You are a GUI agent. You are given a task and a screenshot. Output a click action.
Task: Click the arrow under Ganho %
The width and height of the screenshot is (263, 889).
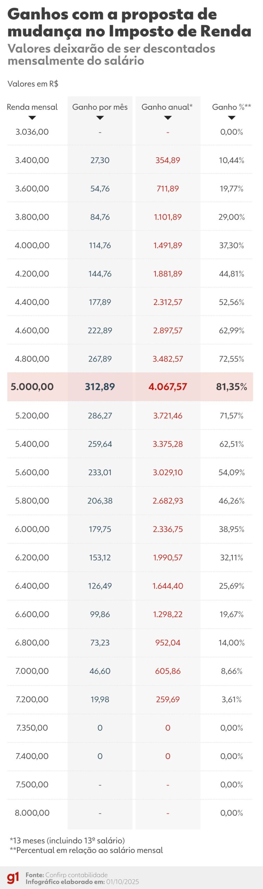tap(231, 118)
